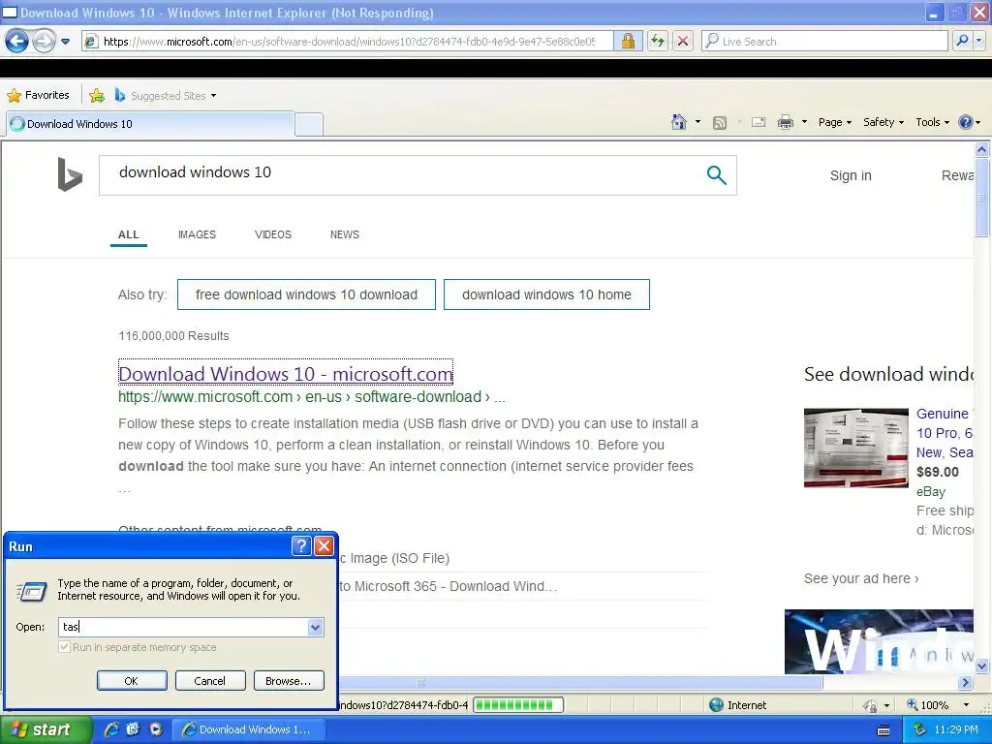Click Browse... in the Run dialog

(289, 681)
